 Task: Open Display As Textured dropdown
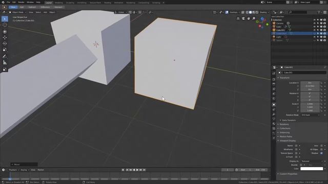pyautogui.click(x=312, y=162)
